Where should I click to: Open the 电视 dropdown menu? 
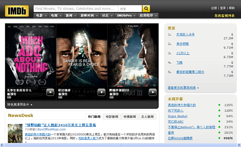pyautogui.click(x=56, y=15)
